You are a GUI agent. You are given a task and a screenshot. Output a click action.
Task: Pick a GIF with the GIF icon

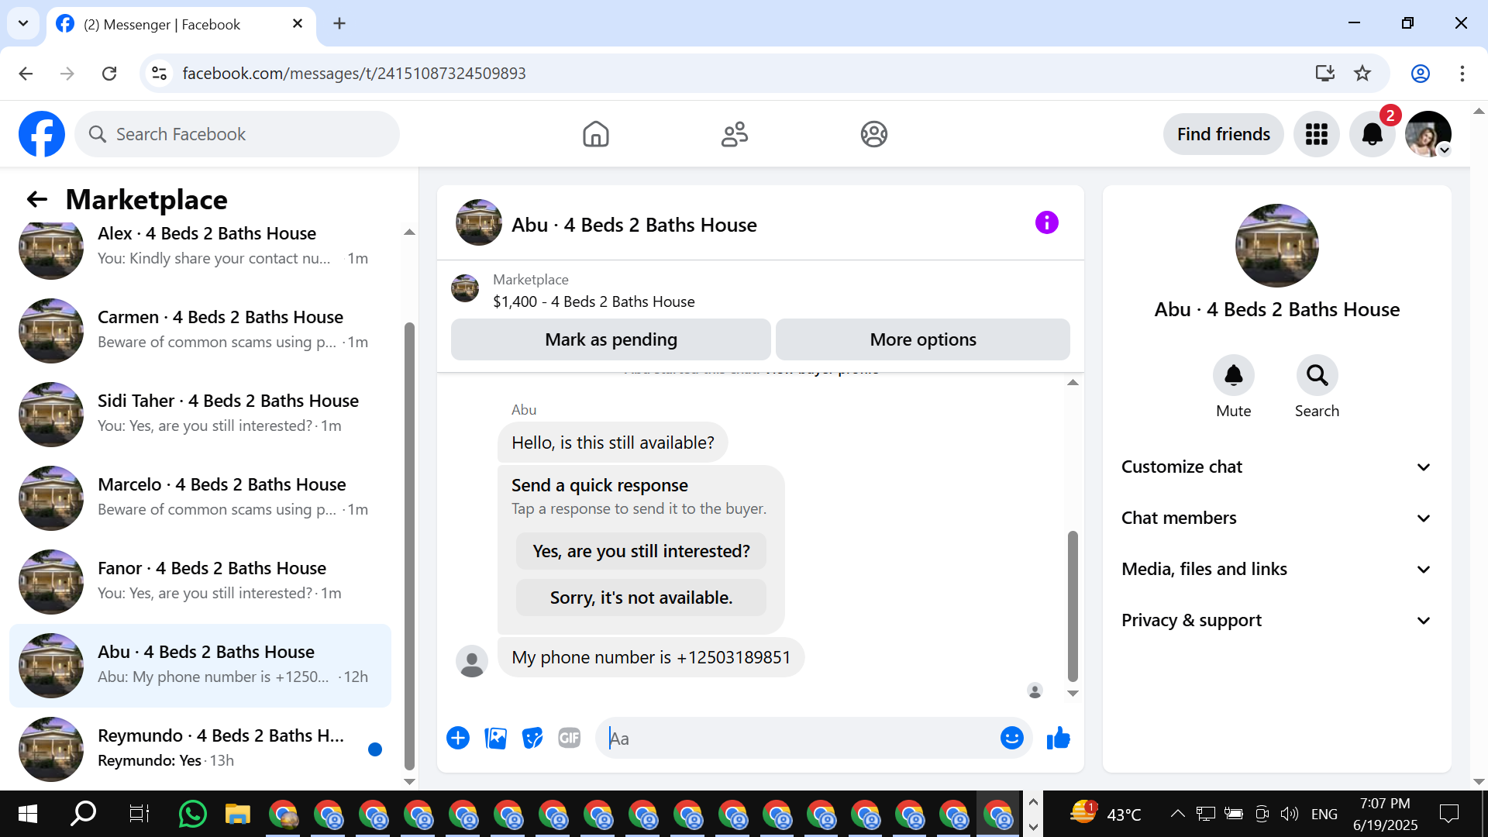(x=570, y=738)
